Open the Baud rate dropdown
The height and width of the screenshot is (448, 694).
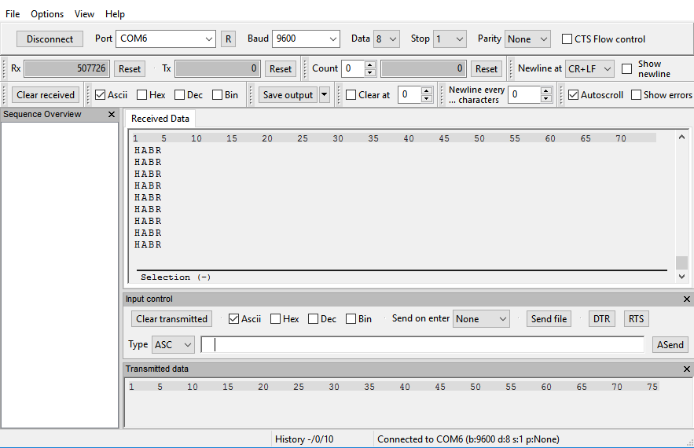tap(333, 39)
